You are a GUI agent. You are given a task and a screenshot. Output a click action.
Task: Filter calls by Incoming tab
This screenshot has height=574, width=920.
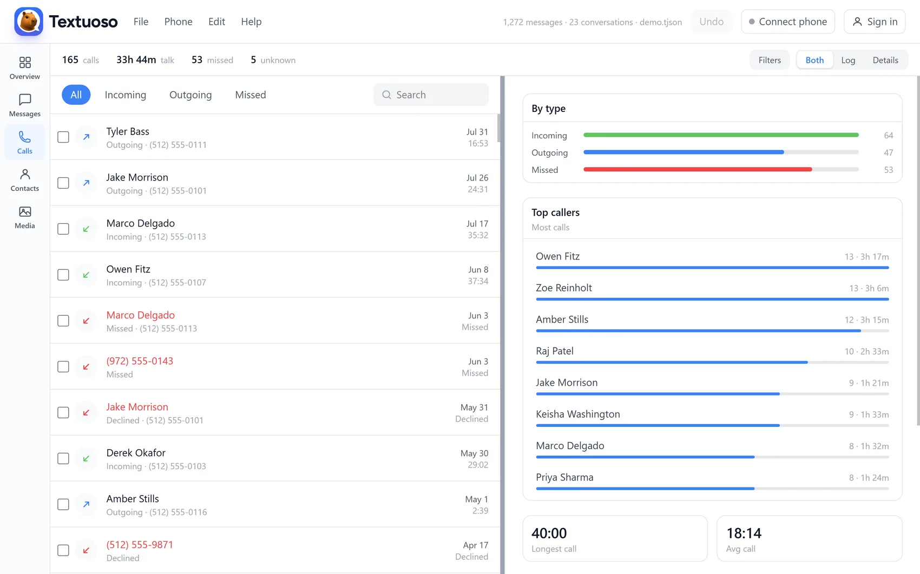[x=126, y=95]
